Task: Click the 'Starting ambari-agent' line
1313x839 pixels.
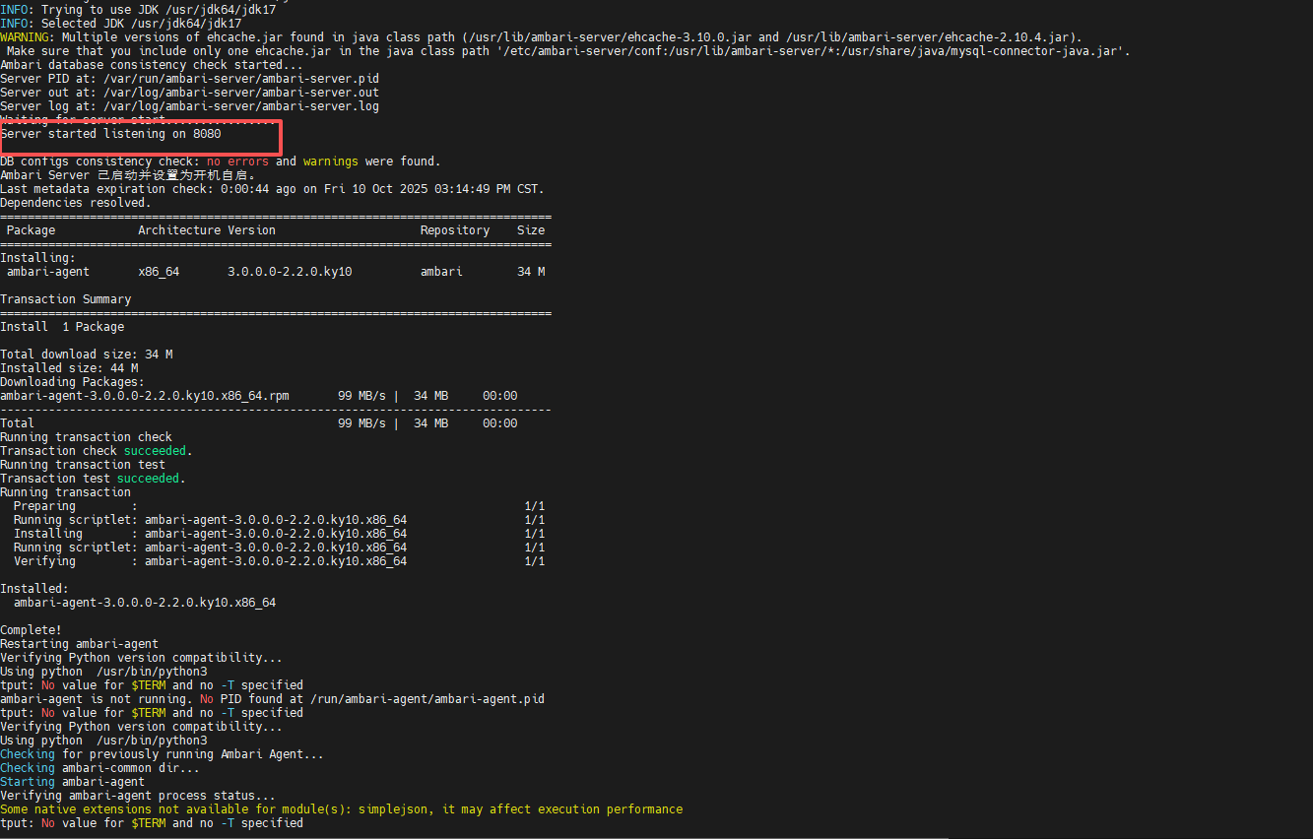Action: tap(72, 782)
